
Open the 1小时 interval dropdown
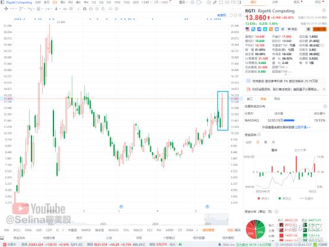[146, 2]
